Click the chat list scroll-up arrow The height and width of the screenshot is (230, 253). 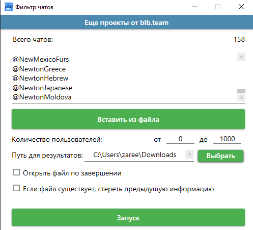[x=241, y=57]
